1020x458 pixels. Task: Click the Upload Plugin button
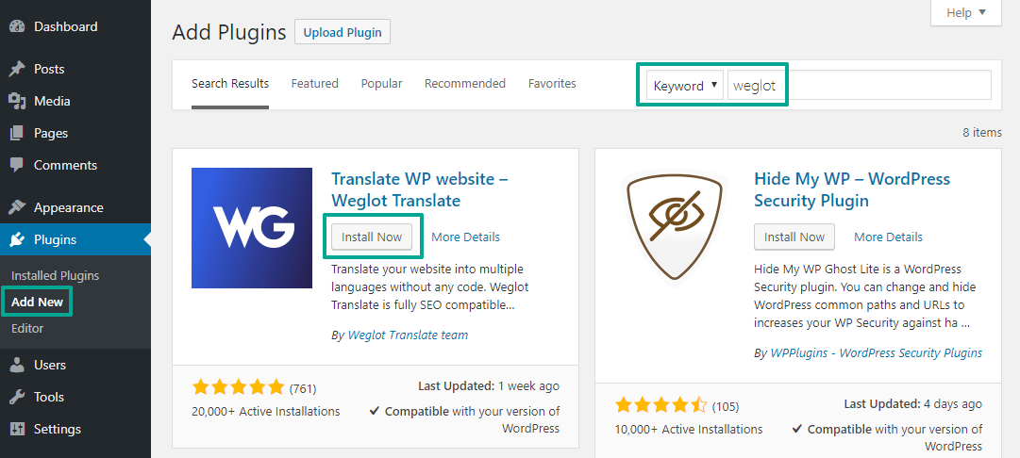[x=343, y=32]
